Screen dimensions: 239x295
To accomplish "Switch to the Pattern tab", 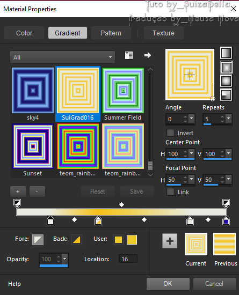I will tap(111, 33).
